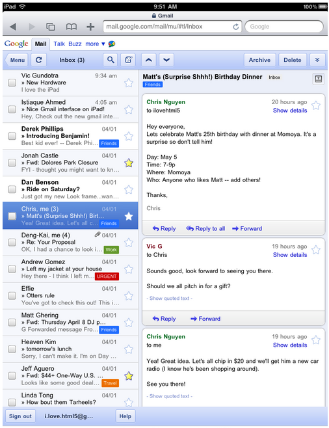
Task: Star the Jeff Aguero email
Action: tap(129, 376)
